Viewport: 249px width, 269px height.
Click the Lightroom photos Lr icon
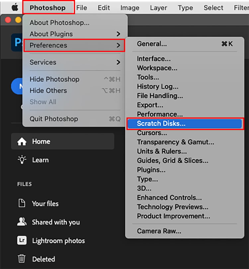click(22, 240)
